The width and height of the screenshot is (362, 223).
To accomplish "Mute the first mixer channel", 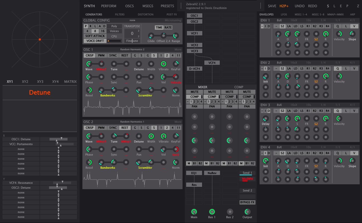I will [x=195, y=92].
